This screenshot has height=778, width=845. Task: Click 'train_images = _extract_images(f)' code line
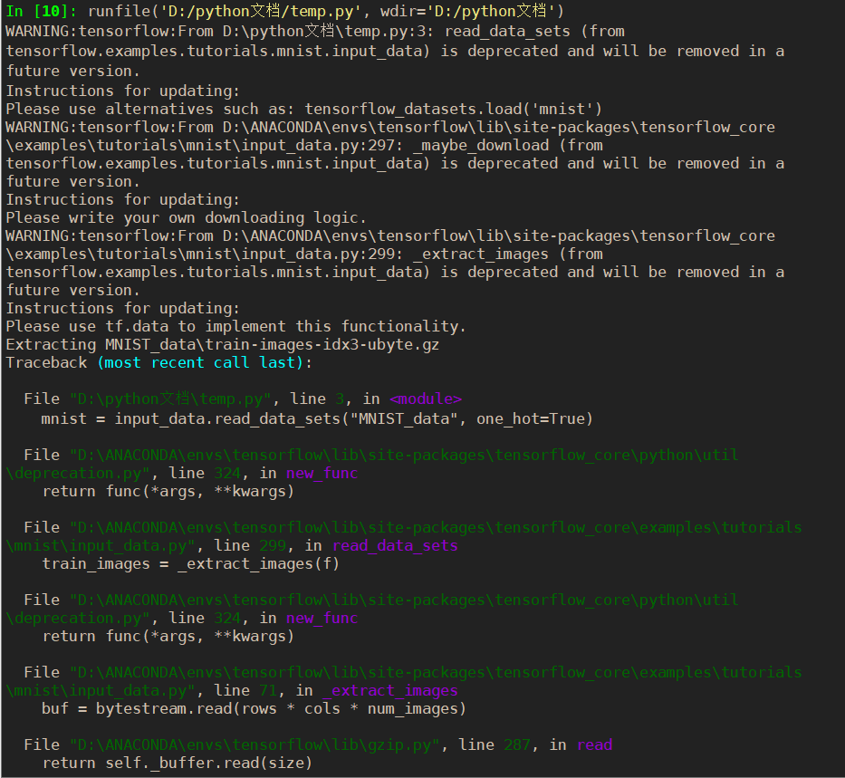point(191,564)
